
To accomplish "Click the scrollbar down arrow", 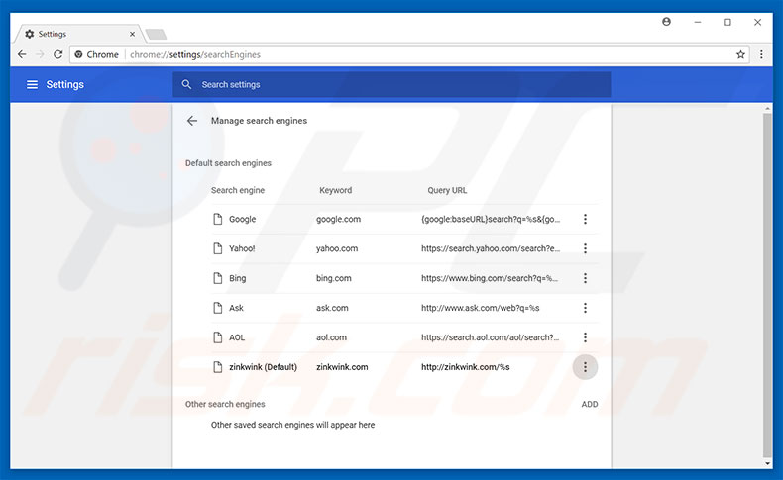I will 767,463.
